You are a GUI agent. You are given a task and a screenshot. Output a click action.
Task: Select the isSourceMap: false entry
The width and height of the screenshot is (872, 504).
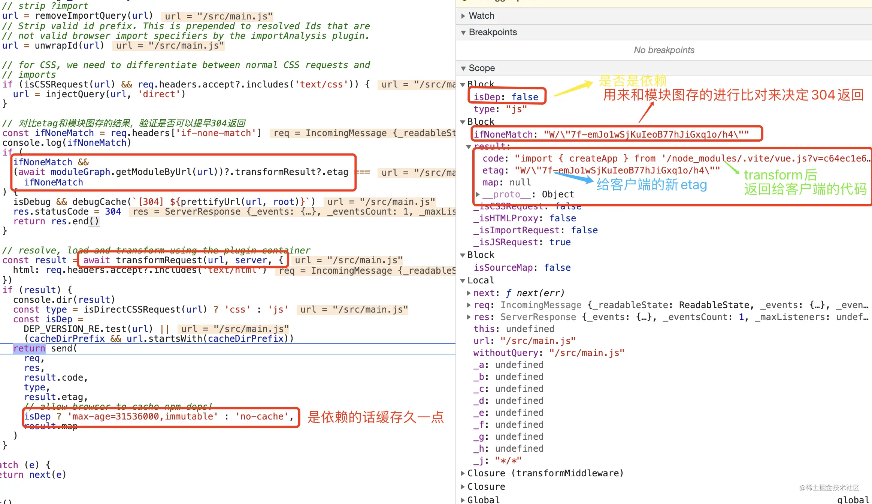pyautogui.click(x=522, y=267)
